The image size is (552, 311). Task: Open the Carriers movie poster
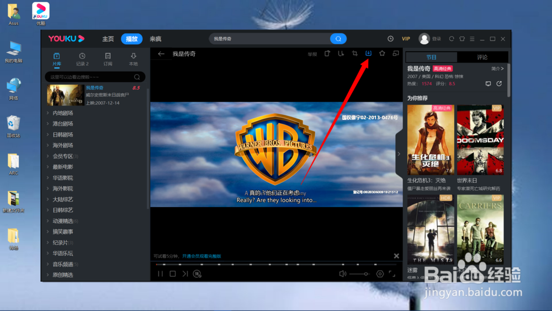(x=480, y=229)
